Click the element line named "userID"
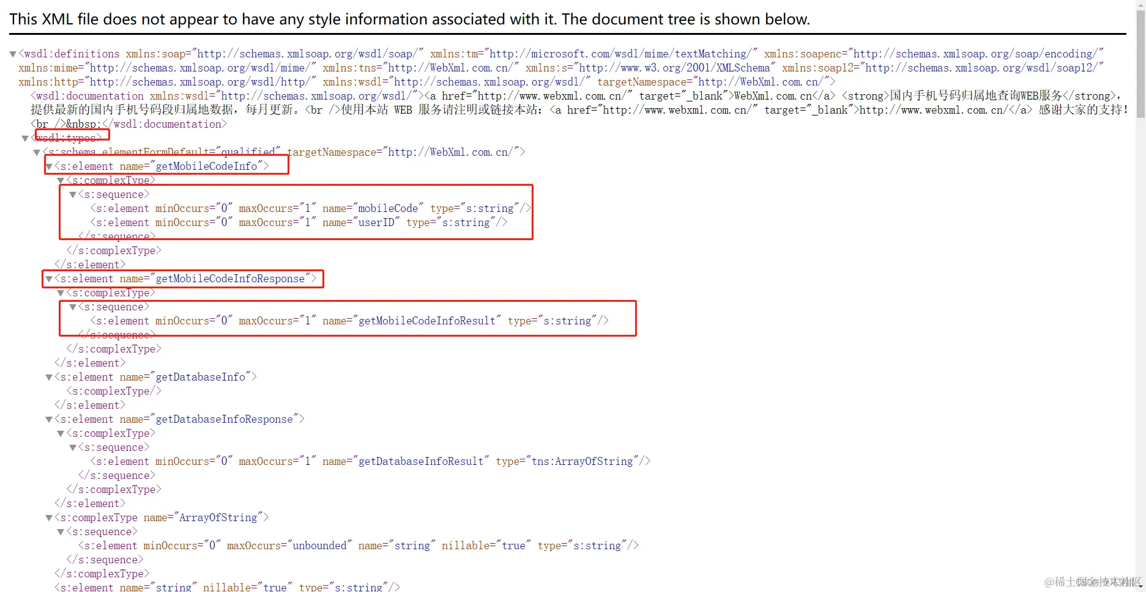 [299, 223]
